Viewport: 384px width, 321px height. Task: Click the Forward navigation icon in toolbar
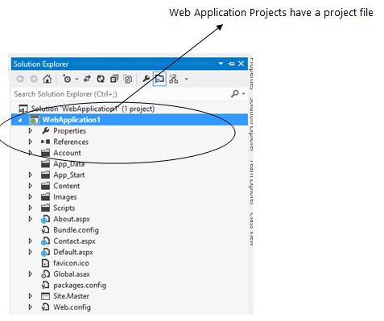tap(34, 79)
